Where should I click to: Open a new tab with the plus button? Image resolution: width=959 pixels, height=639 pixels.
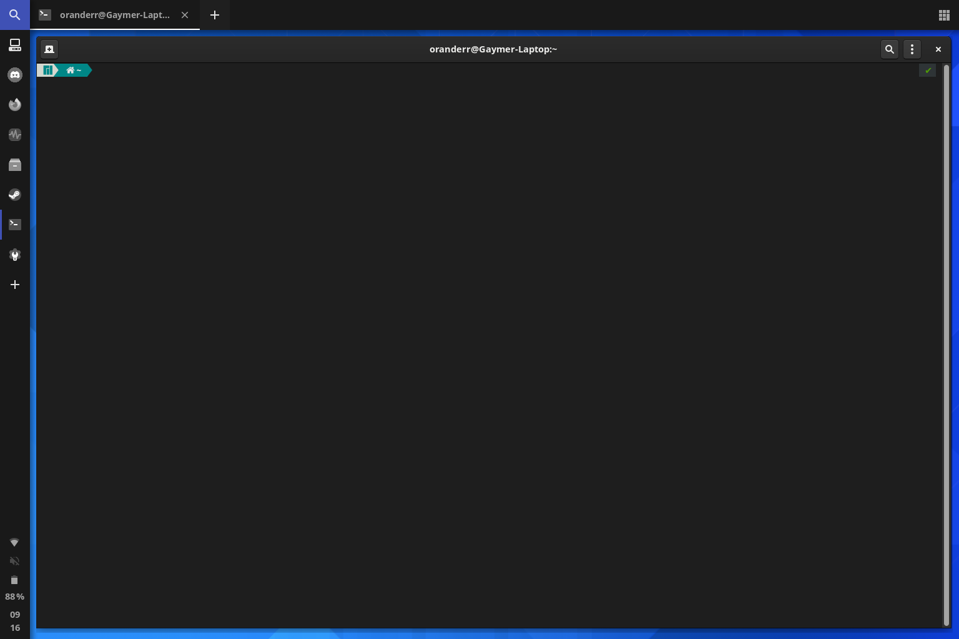(215, 15)
